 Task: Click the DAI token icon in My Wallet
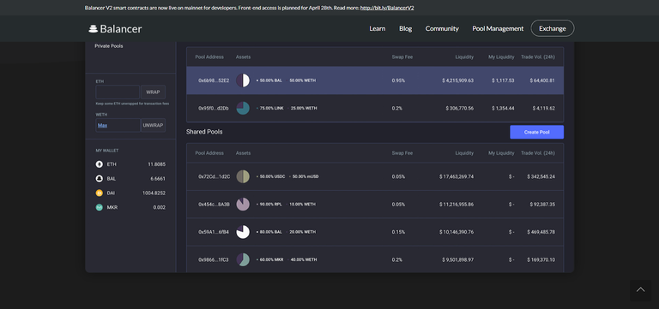[x=100, y=193]
